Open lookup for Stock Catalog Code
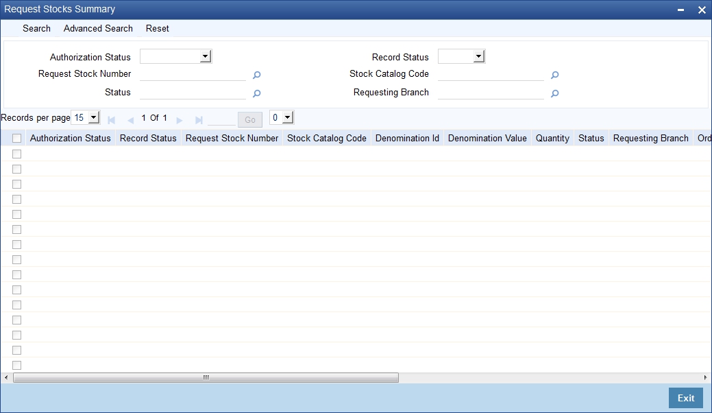The width and height of the screenshot is (712, 413). tap(554, 75)
